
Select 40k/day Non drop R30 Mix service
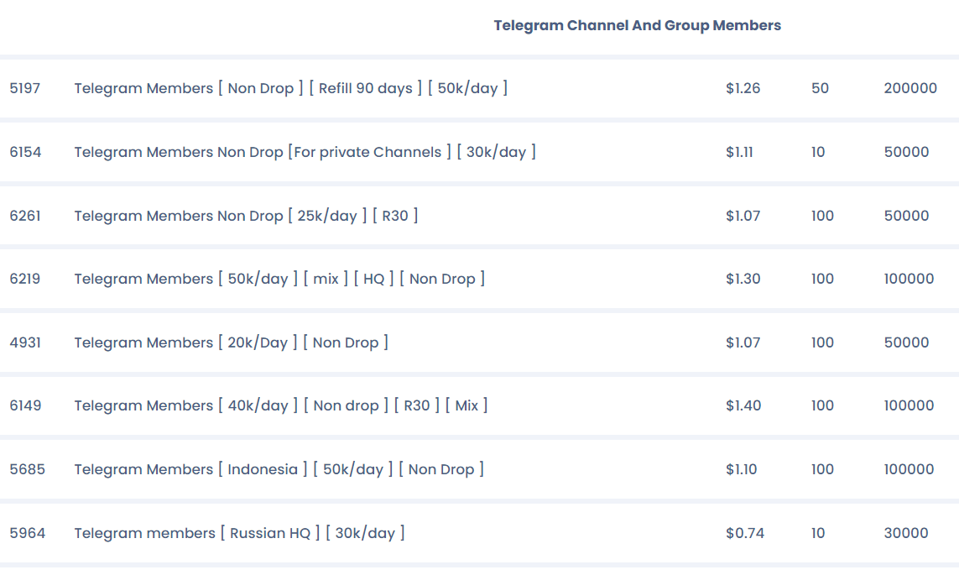pos(280,405)
